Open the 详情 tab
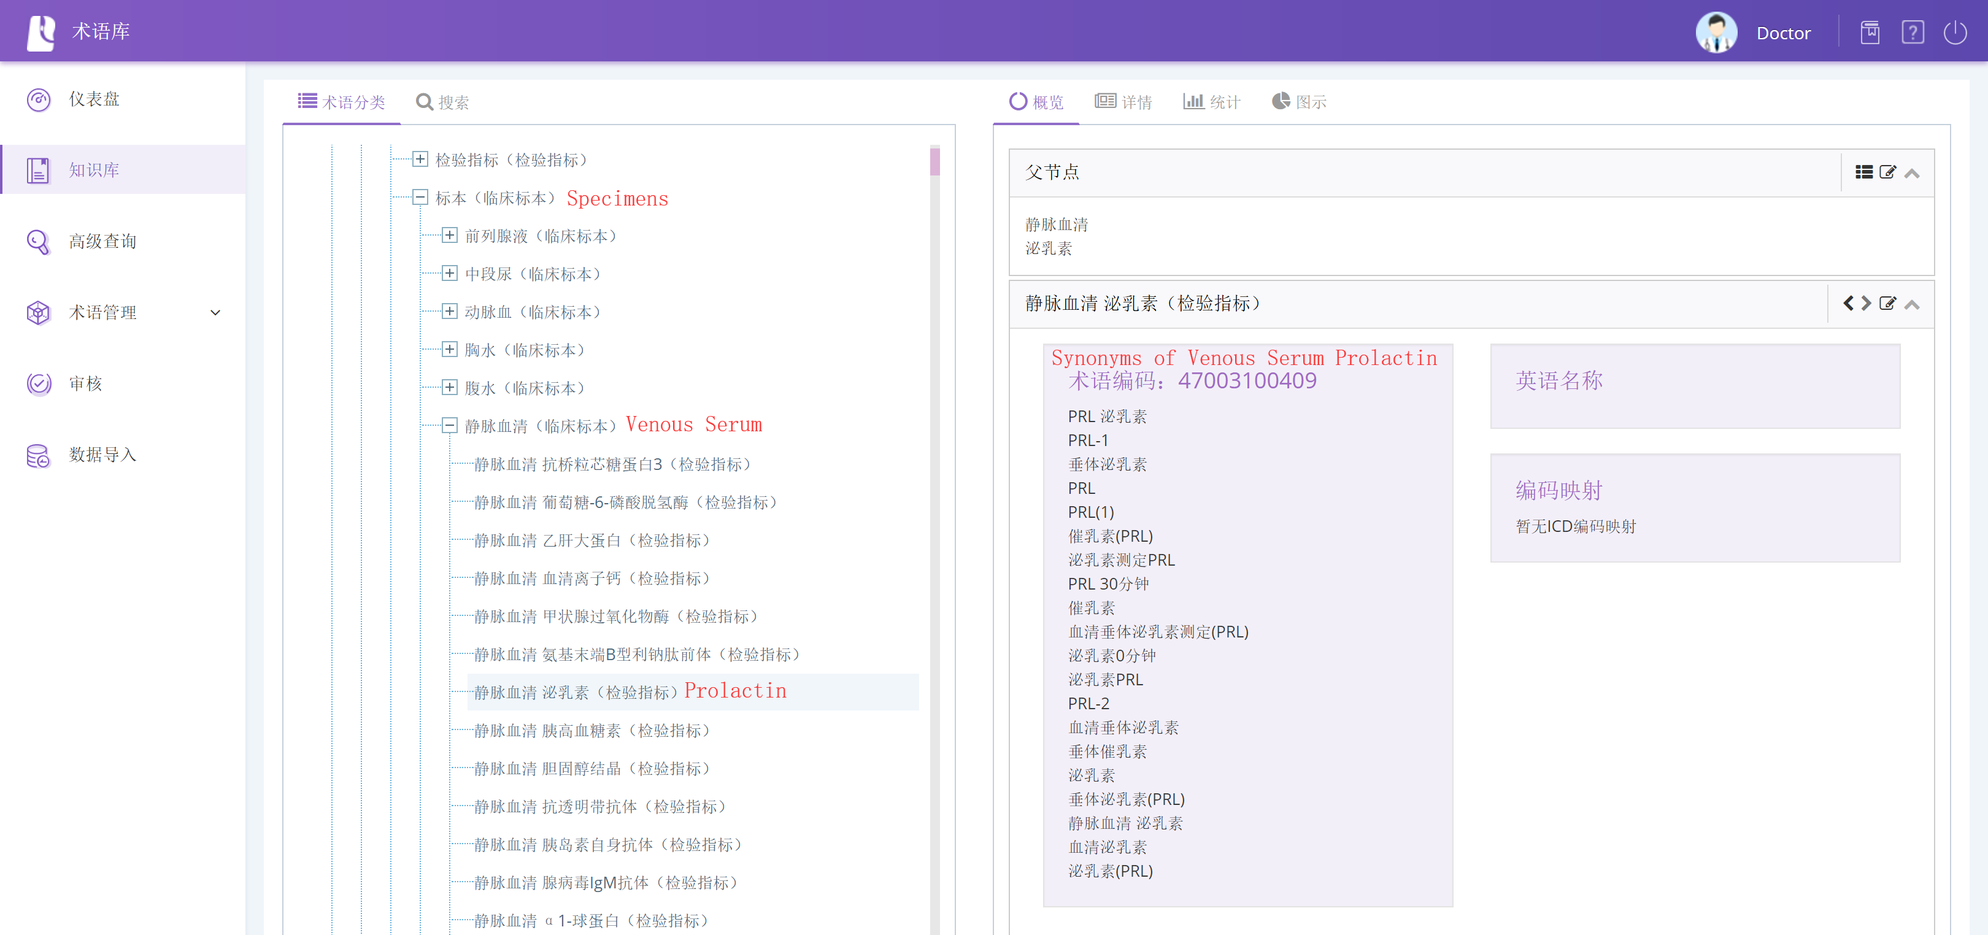The height and width of the screenshot is (935, 1988). pos(1123,101)
